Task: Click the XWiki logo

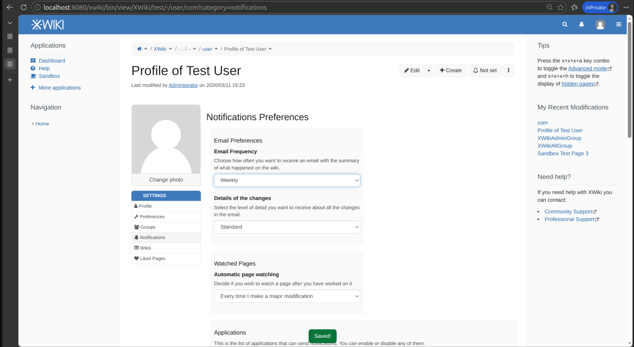Action: coord(48,25)
